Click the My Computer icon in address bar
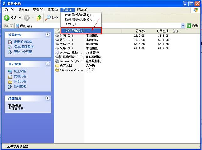The image size is (202, 150). point(18,26)
